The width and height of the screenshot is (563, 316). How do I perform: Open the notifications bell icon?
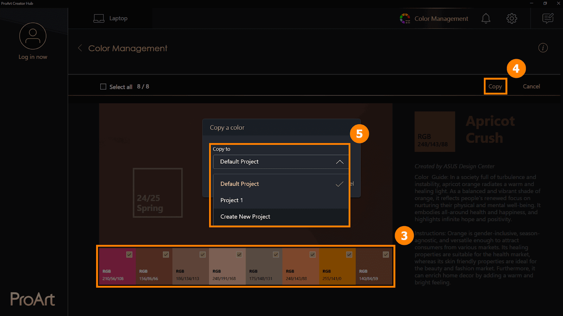pos(486,18)
